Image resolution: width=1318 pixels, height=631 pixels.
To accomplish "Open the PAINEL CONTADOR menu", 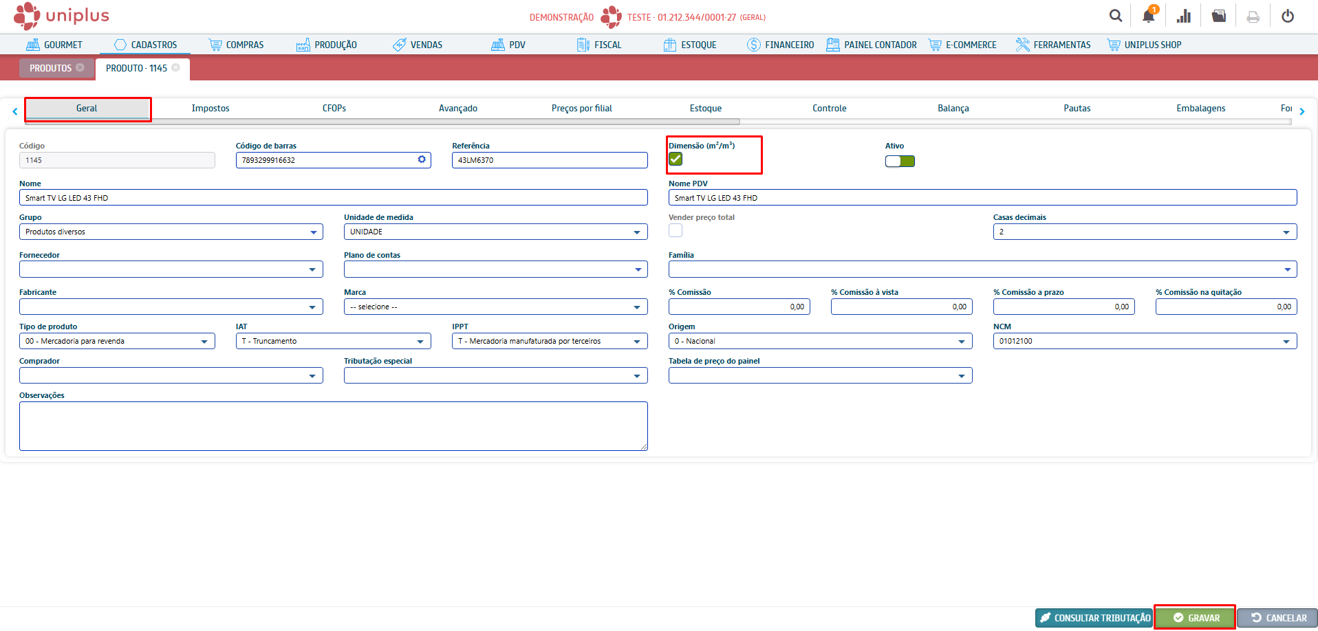I will pyautogui.click(x=872, y=45).
